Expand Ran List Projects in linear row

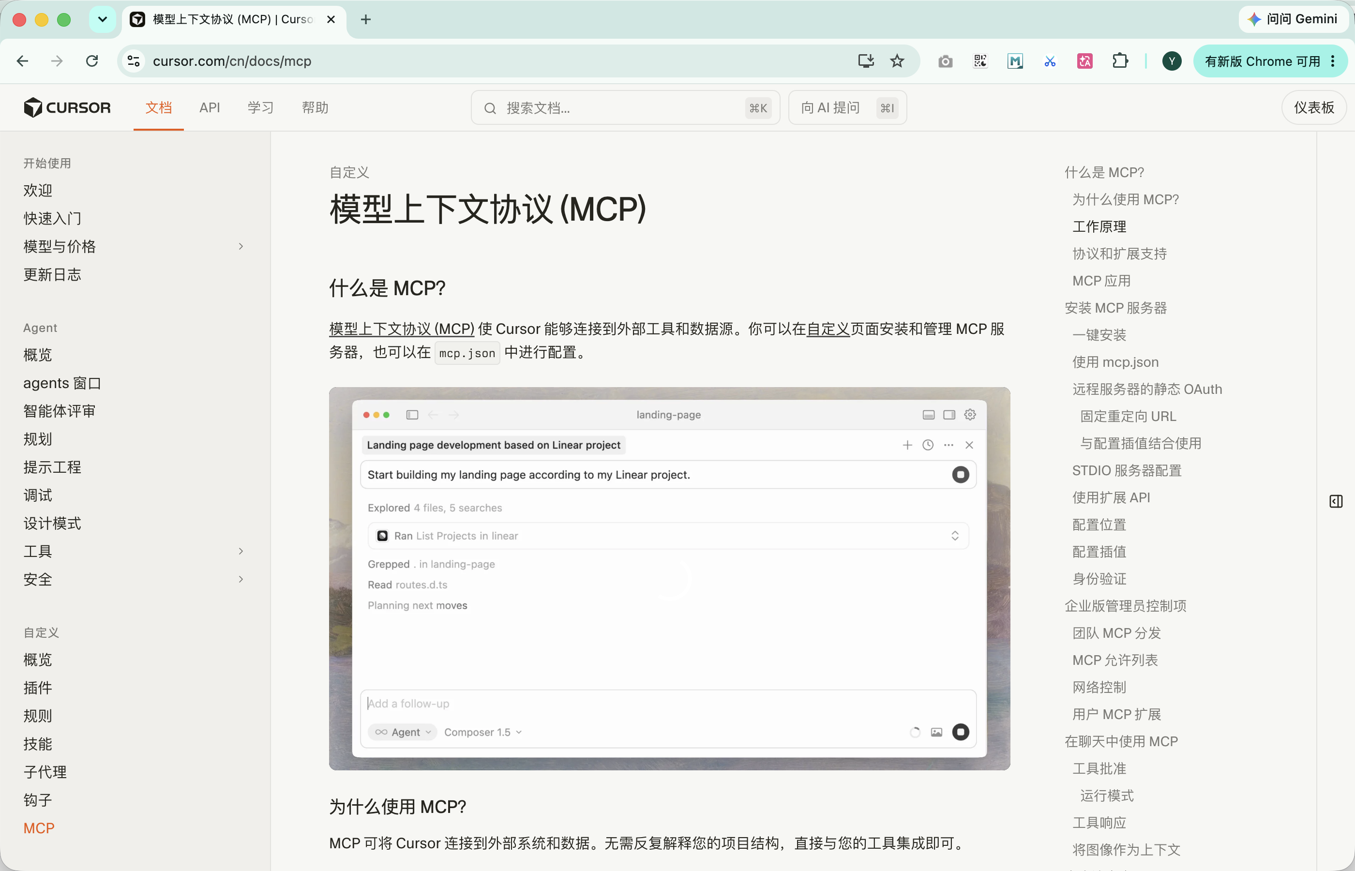pos(668,536)
